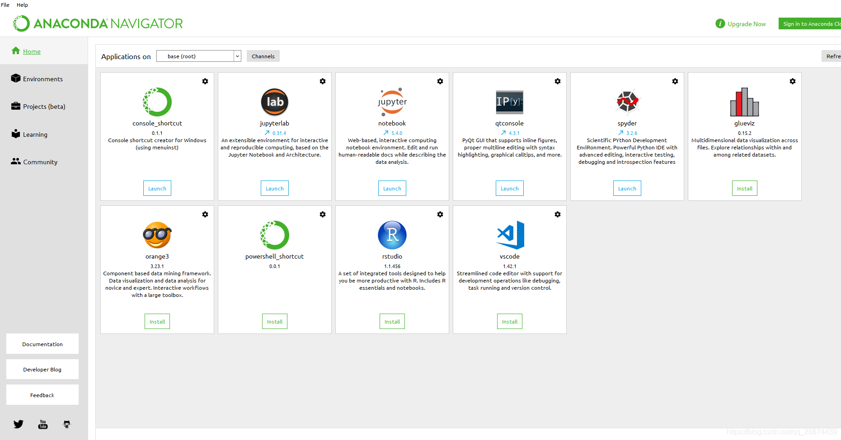Open the GitHub link icon
Image resolution: width=841 pixels, height=440 pixels.
(x=67, y=424)
